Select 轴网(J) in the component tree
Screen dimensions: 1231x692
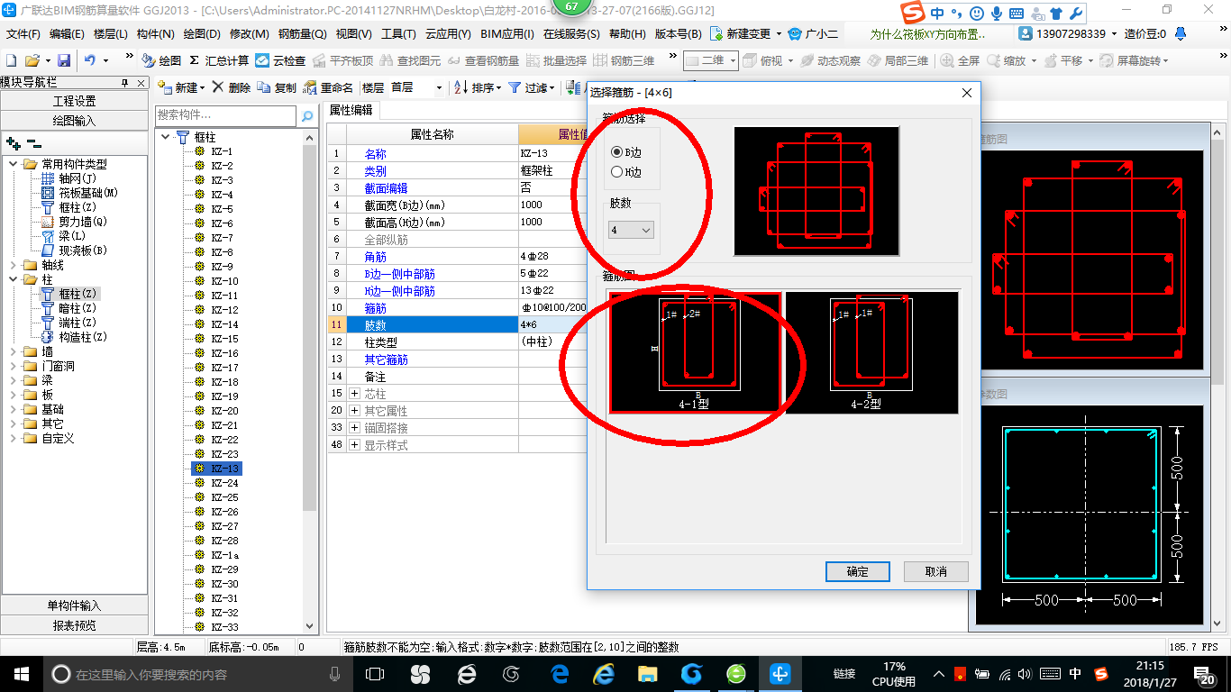point(69,178)
